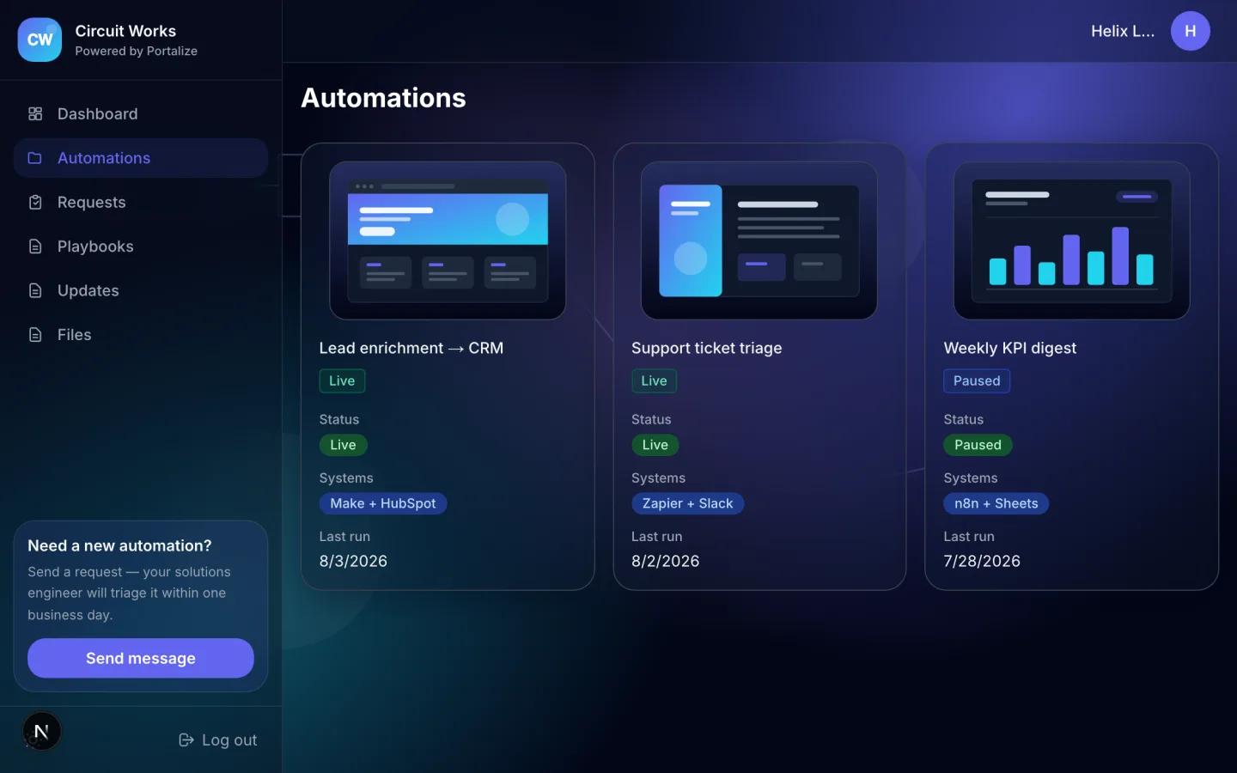Click Lead enrichment → CRM title
Screen dimensions: 1237x773
tap(411, 348)
